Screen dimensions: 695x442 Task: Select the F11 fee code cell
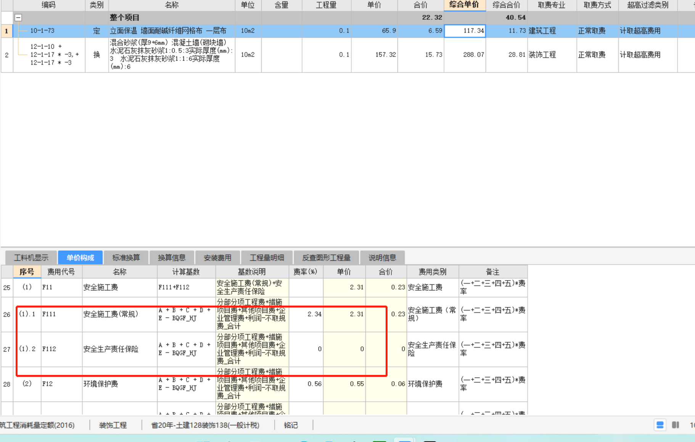61,287
